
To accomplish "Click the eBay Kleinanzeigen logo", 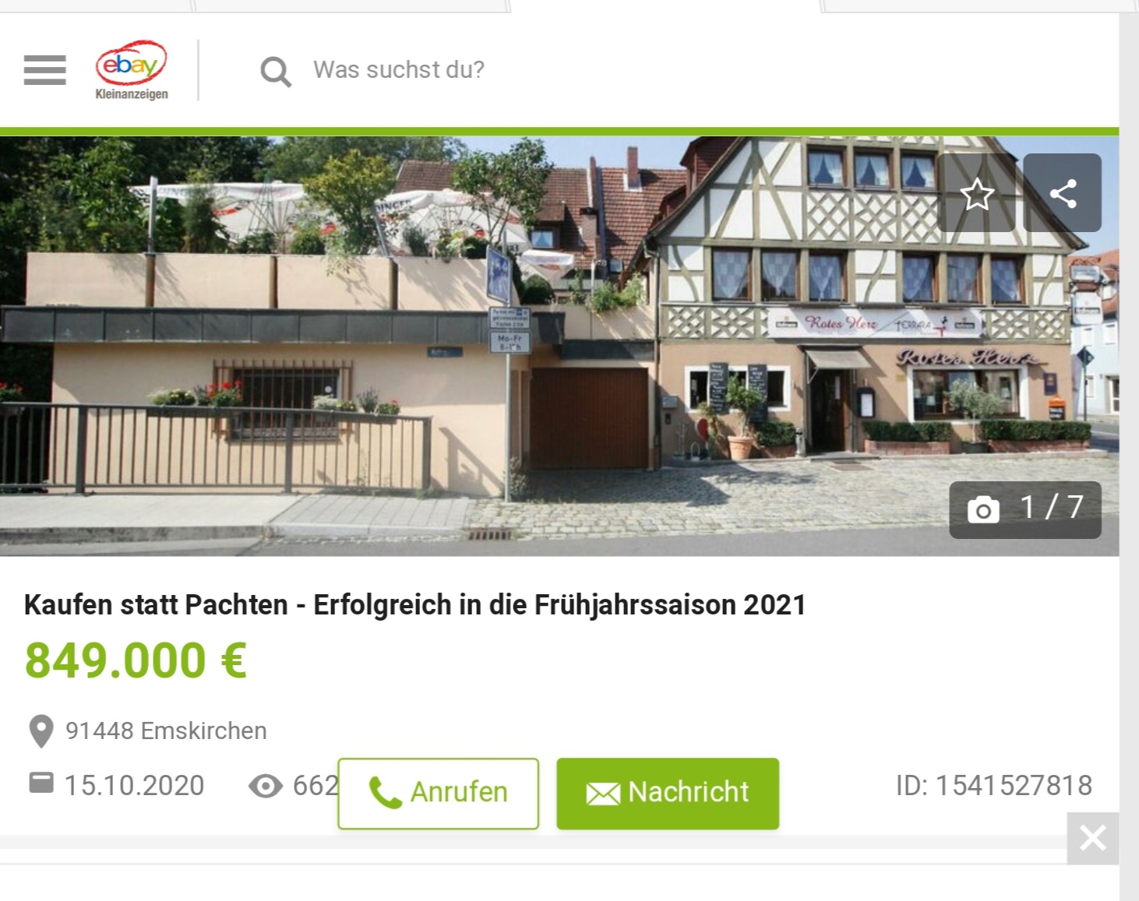I will click(x=131, y=70).
